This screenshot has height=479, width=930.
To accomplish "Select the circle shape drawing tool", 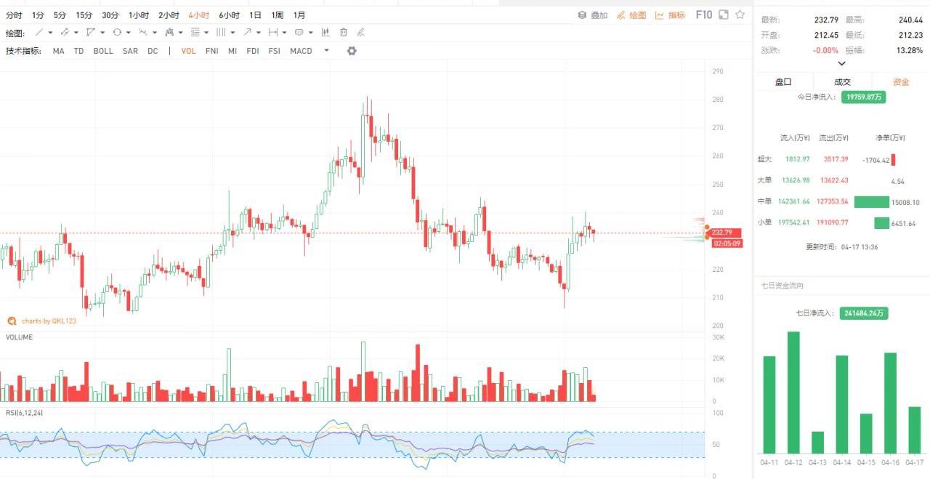I will coord(116,33).
